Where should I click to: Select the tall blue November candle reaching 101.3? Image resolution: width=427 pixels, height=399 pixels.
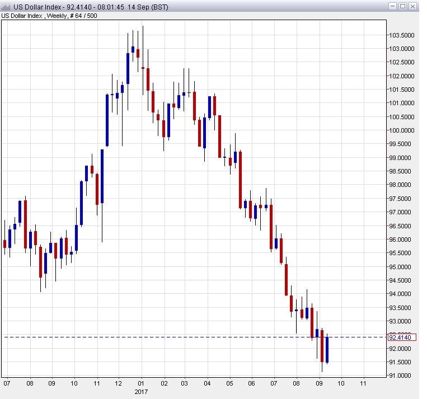(x=107, y=120)
